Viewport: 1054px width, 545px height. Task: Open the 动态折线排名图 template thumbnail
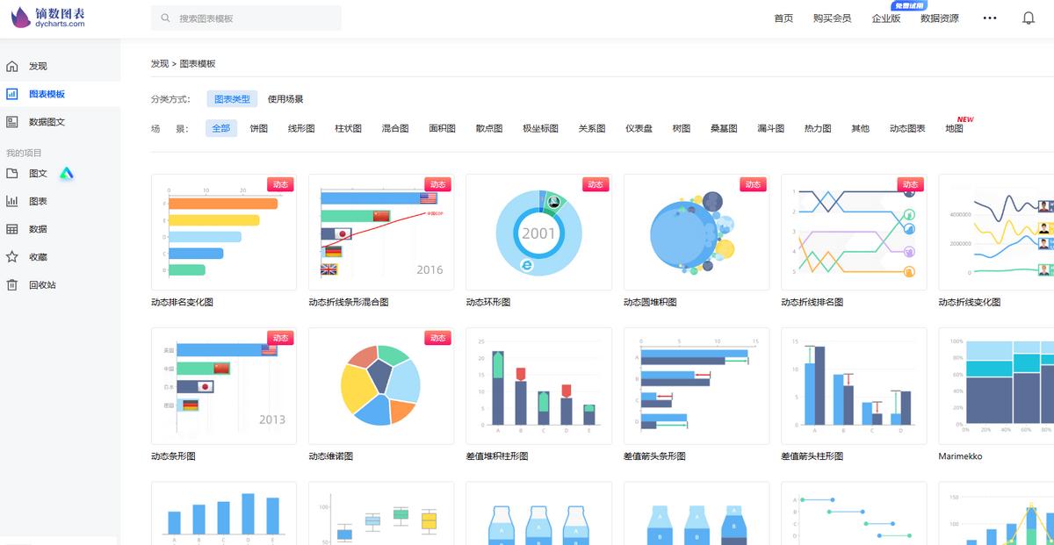[x=854, y=232]
